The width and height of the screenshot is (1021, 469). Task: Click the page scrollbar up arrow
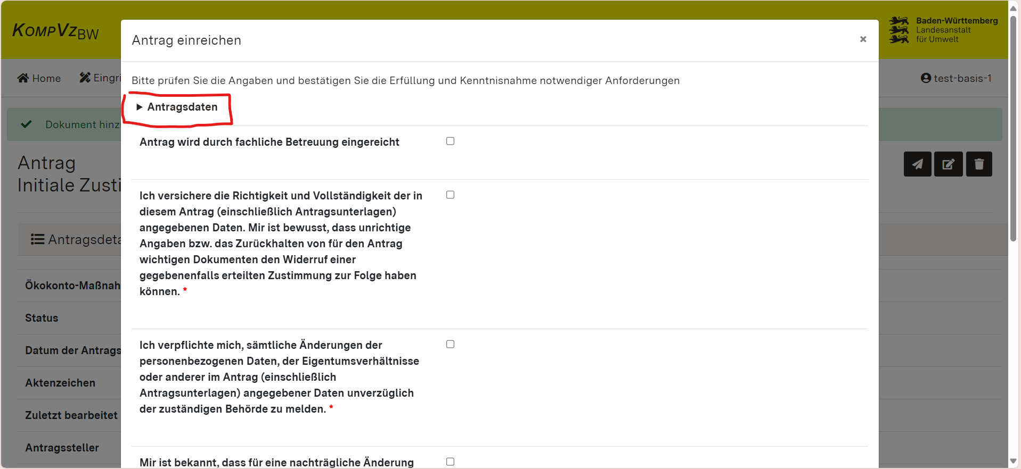coord(1014,7)
